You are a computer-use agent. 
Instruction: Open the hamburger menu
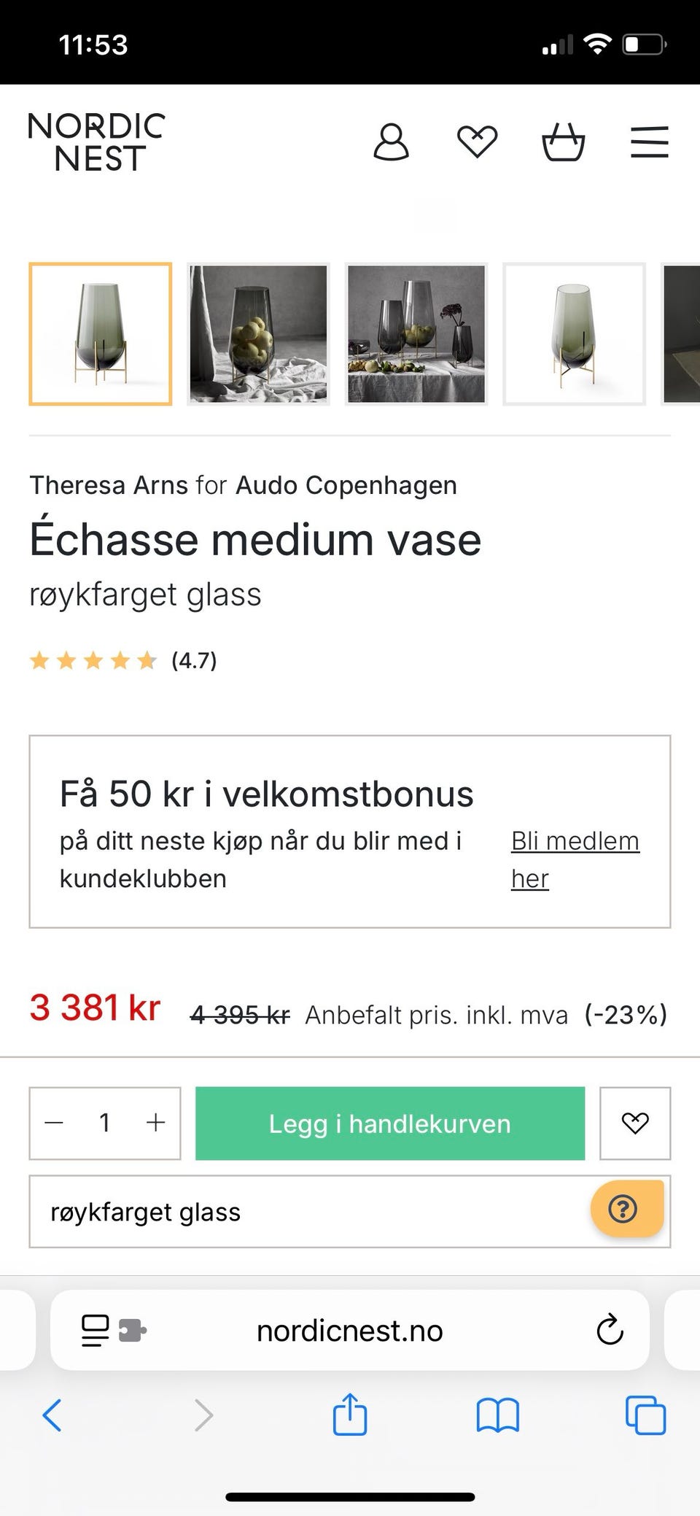[x=649, y=142]
